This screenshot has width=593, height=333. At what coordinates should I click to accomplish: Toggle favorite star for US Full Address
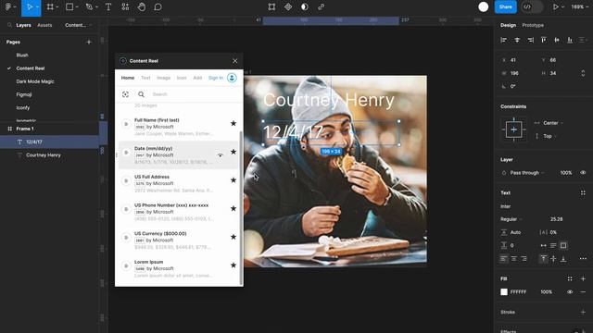[233, 180]
